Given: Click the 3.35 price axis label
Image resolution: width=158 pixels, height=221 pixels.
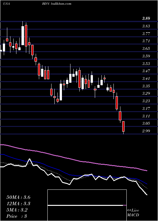Looking at the screenshot, I should tap(146, 86).
